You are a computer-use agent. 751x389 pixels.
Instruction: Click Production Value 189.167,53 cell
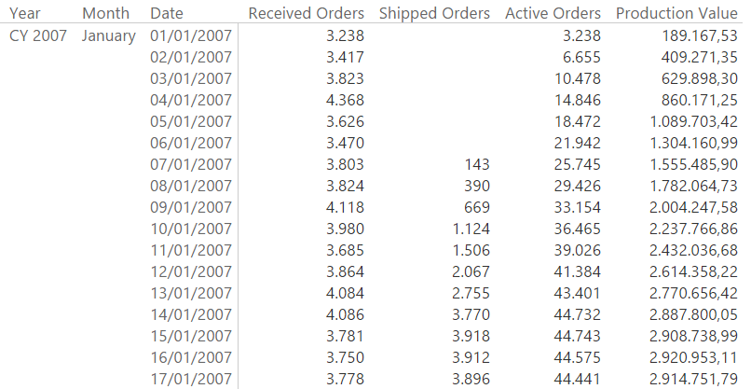click(x=700, y=35)
